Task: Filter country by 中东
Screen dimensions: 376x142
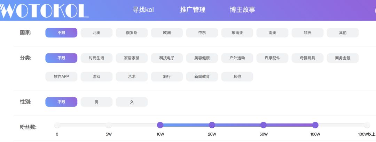Action: pos(202,33)
